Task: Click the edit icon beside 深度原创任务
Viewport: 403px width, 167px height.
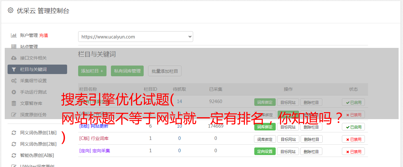Action: pyautogui.click(x=14, y=115)
